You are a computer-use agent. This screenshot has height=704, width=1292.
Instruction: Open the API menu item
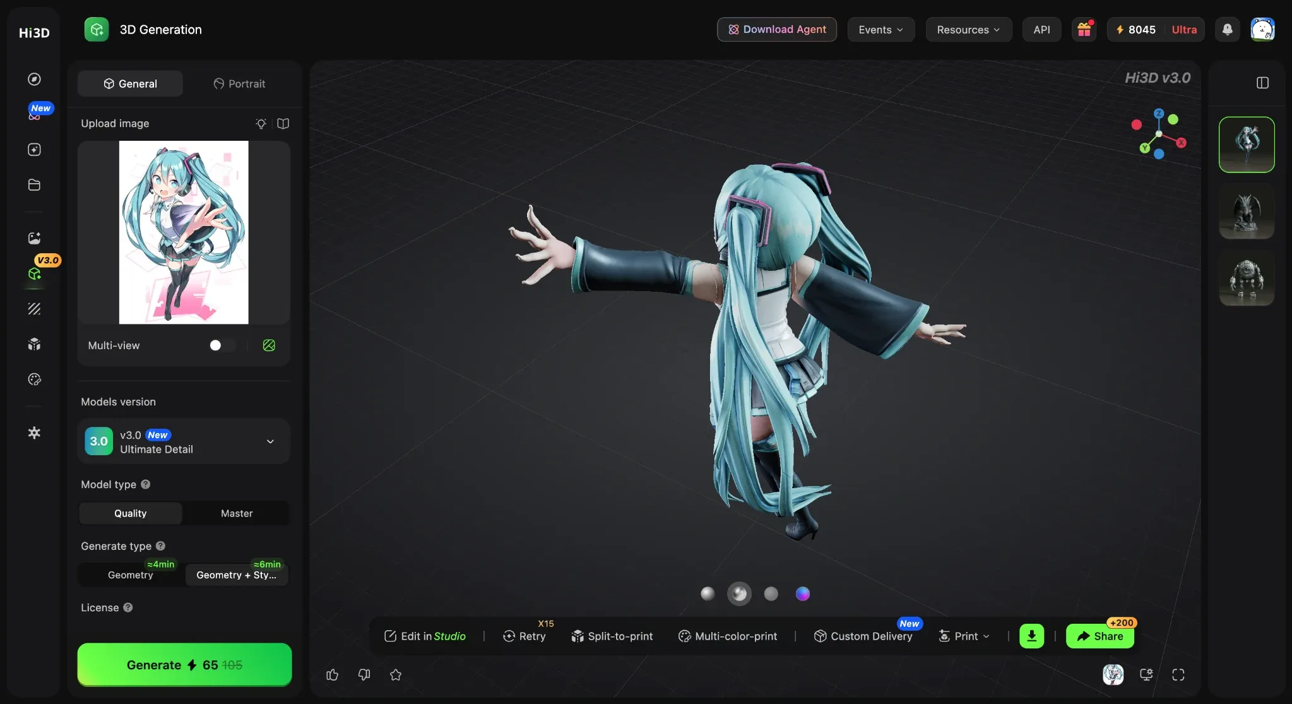click(x=1042, y=30)
